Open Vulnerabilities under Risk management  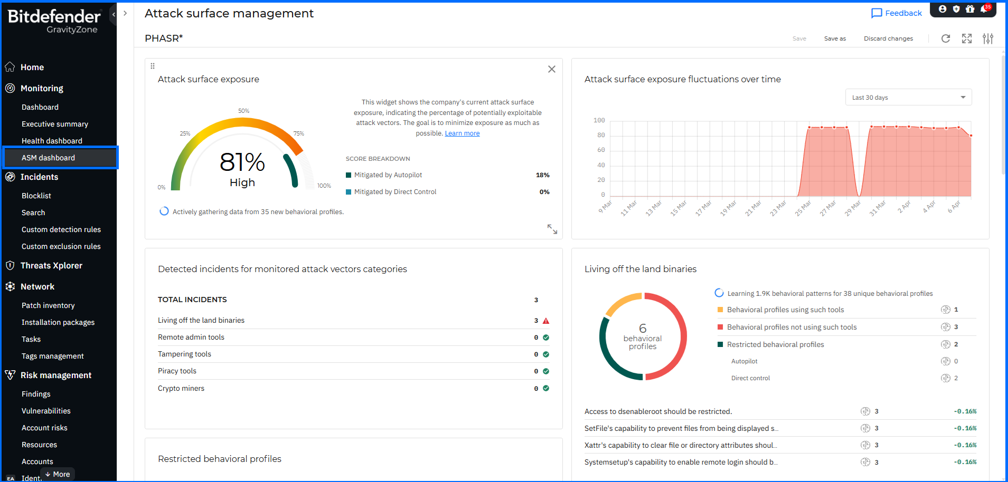pos(46,411)
